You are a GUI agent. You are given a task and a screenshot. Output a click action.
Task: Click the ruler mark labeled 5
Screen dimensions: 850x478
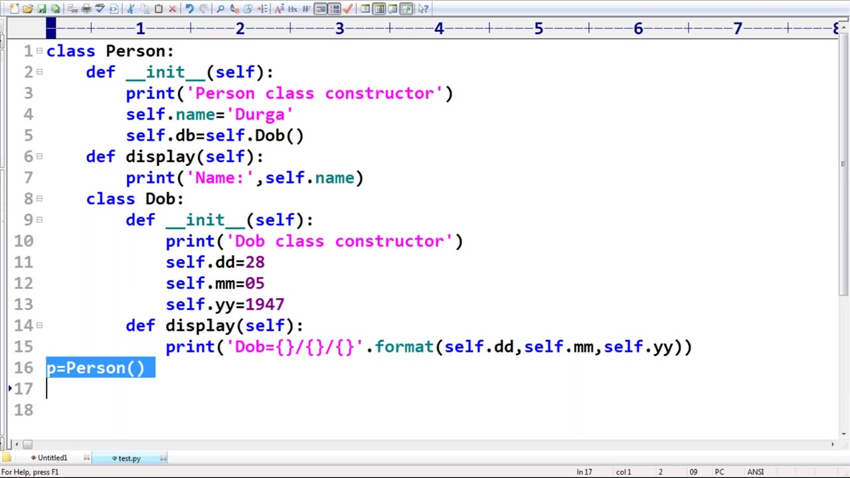point(539,28)
